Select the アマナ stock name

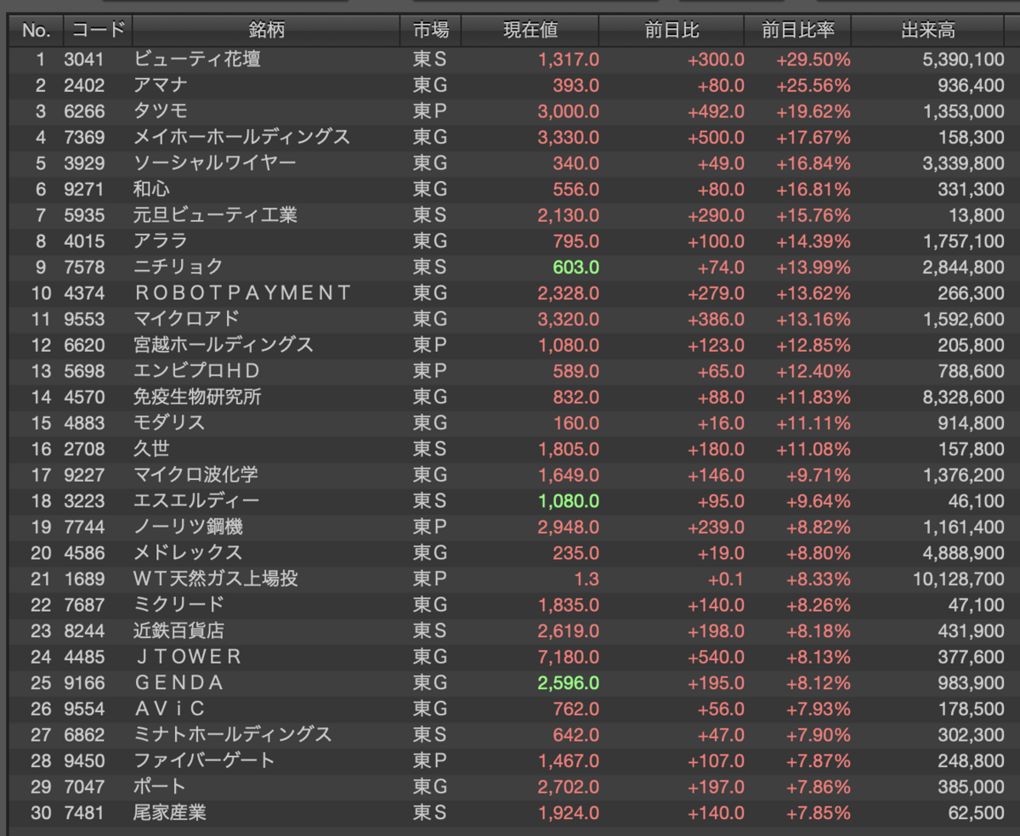(x=161, y=85)
